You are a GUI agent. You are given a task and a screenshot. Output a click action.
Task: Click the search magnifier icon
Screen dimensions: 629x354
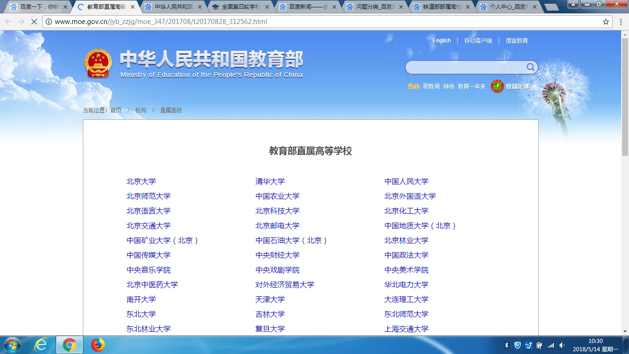530,67
